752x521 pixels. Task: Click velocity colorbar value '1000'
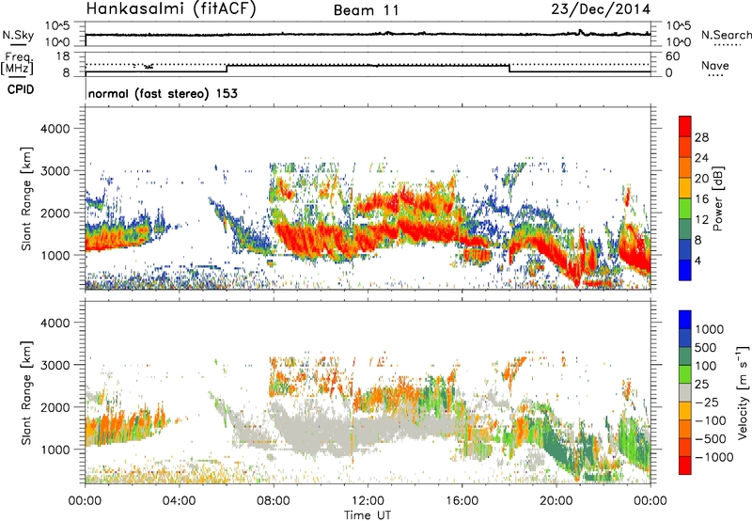coord(710,329)
